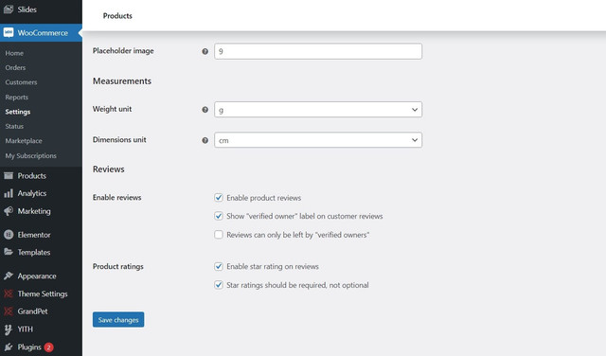Screen dimensions: 606x356
Task: Click the Reviews section heading
Action: [x=109, y=169]
